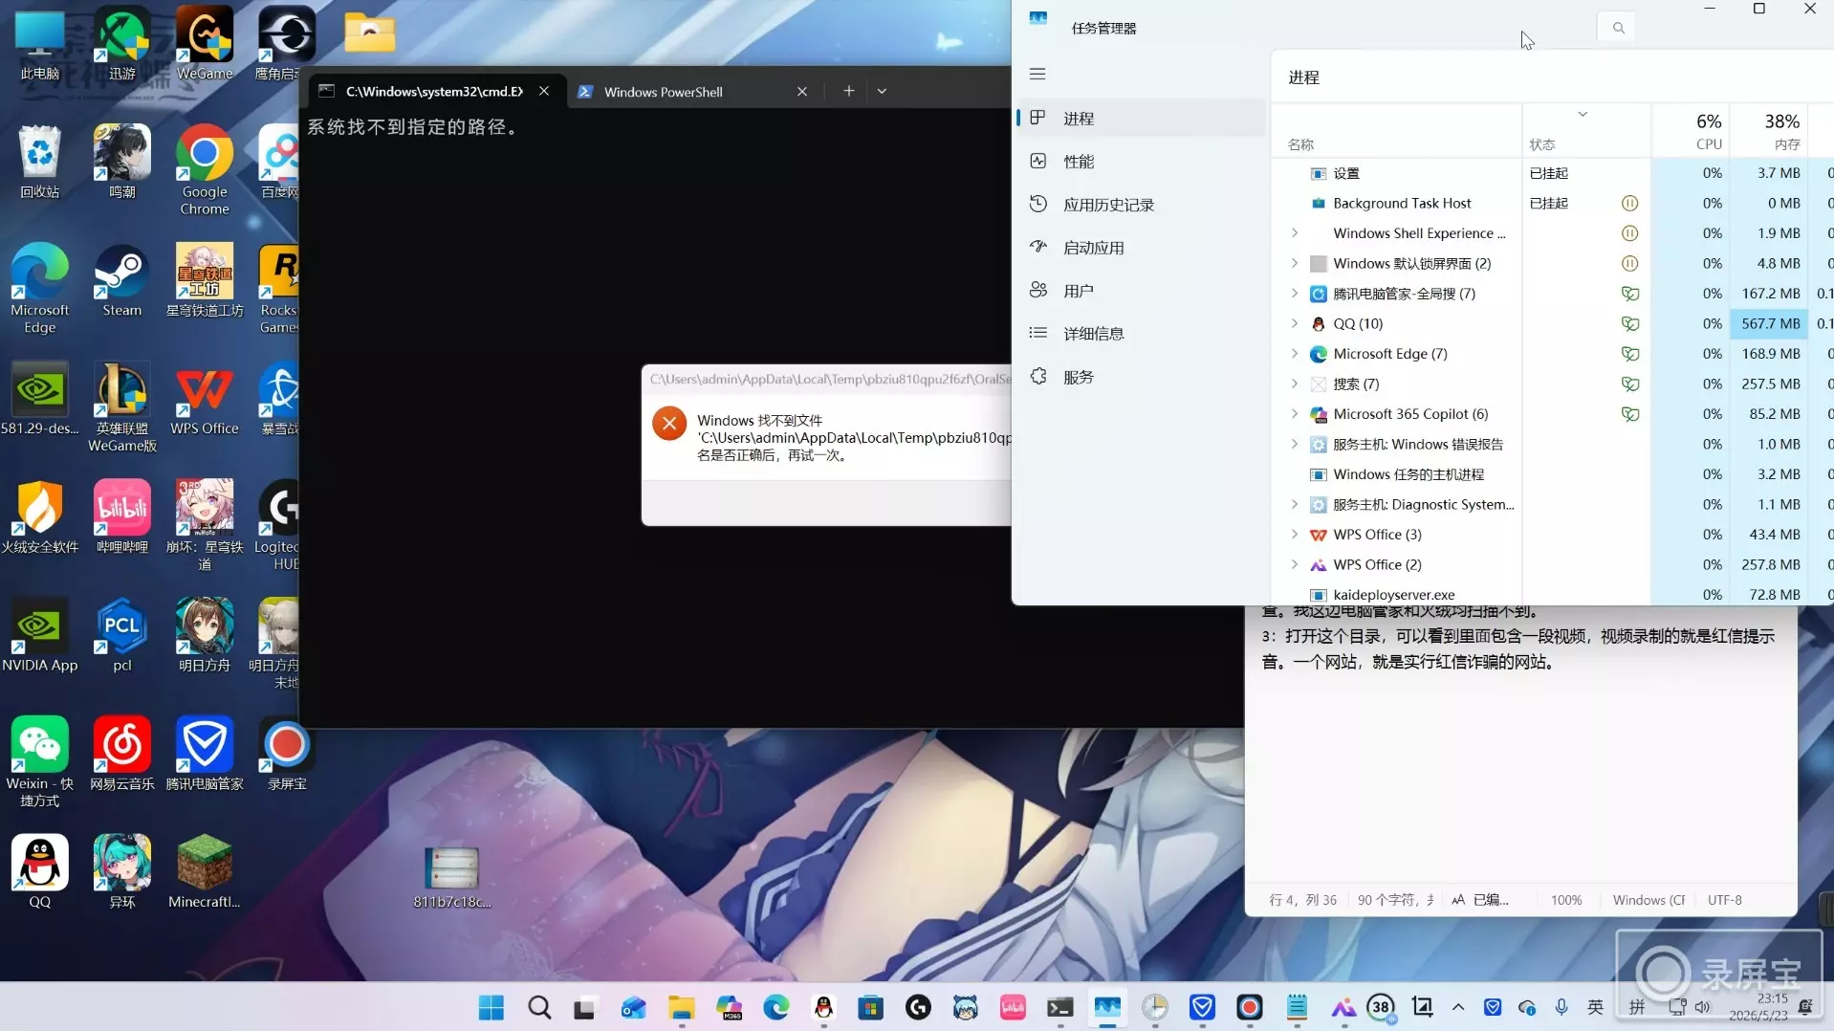
Task: Open Weixin desktop shortcut
Action: (40, 762)
